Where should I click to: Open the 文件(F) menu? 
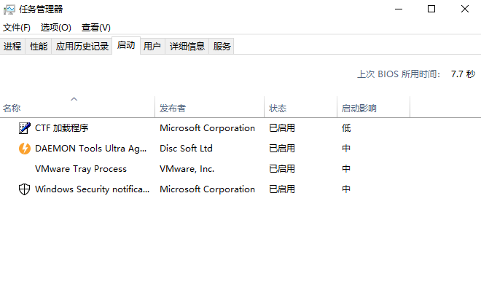(17, 28)
